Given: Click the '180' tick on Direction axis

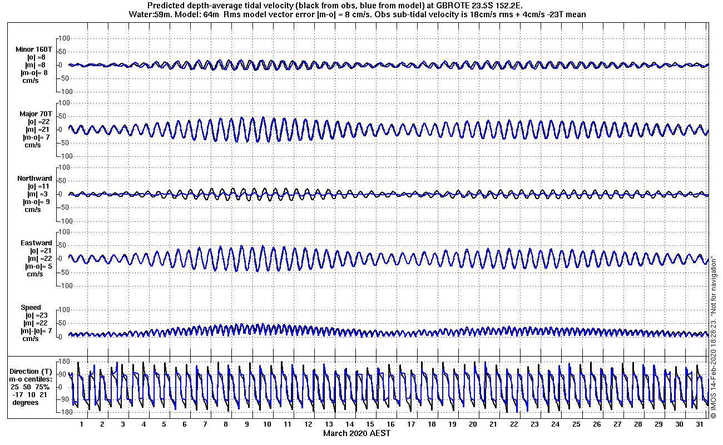Looking at the screenshot, I should click(63, 362).
